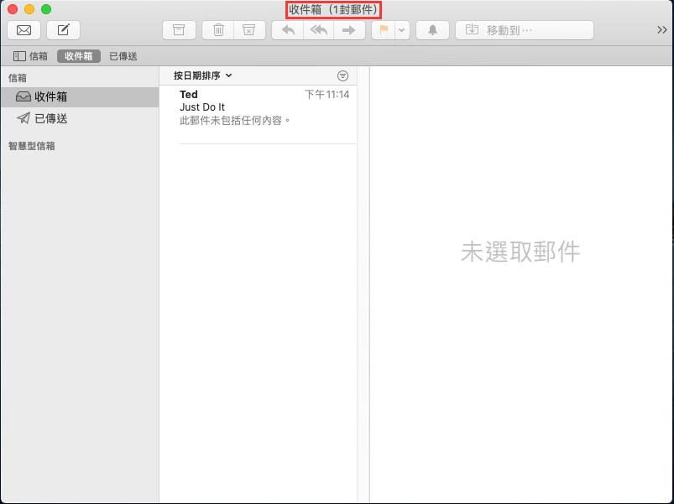Click the double-arrow Reply All icon

tap(318, 30)
